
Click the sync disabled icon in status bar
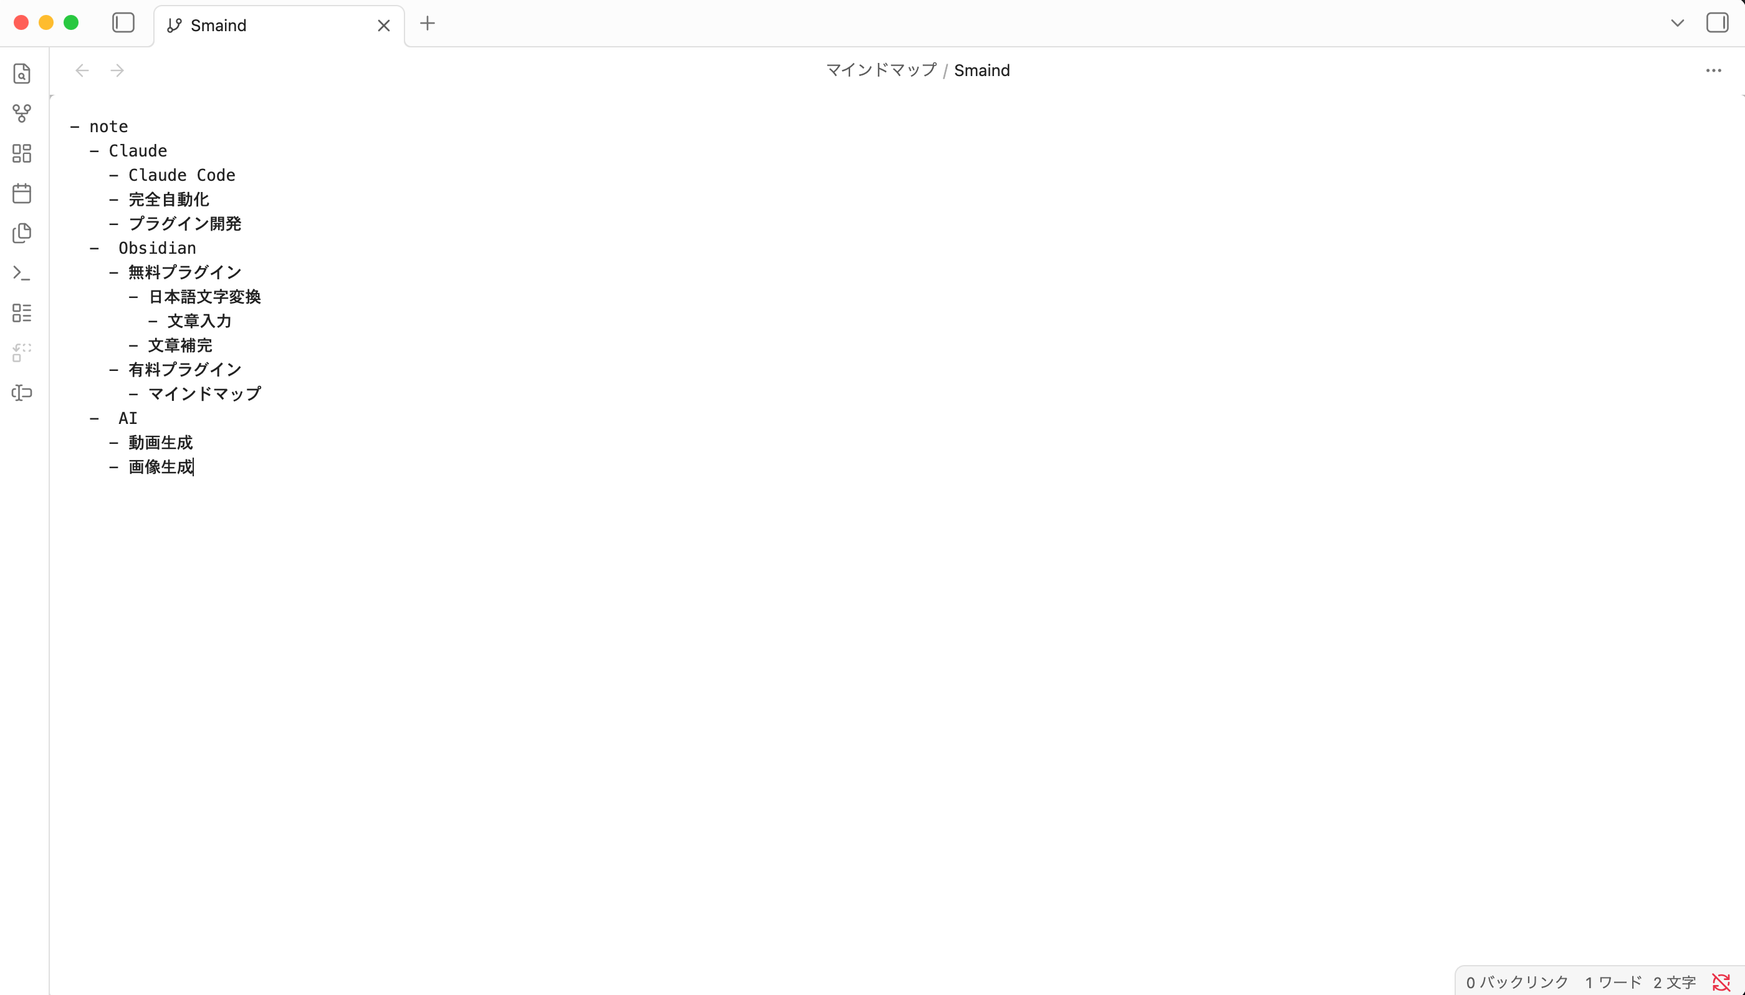[1721, 982]
